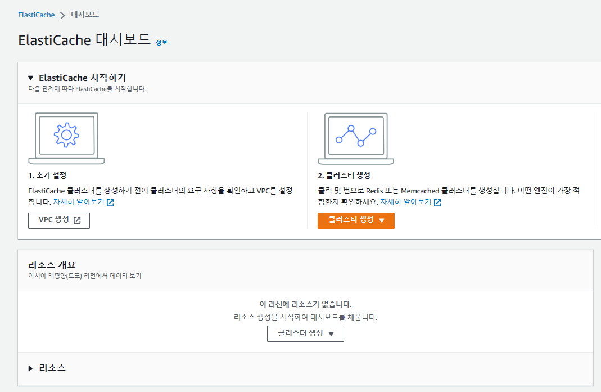Click external link icon inside VPC 생성 button

click(x=77, y=220)
